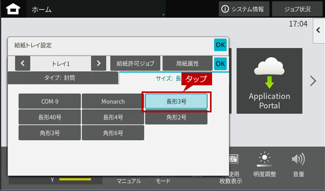Tap the モード shortcut label
This screenshot has width=325, height=191.
163,181
